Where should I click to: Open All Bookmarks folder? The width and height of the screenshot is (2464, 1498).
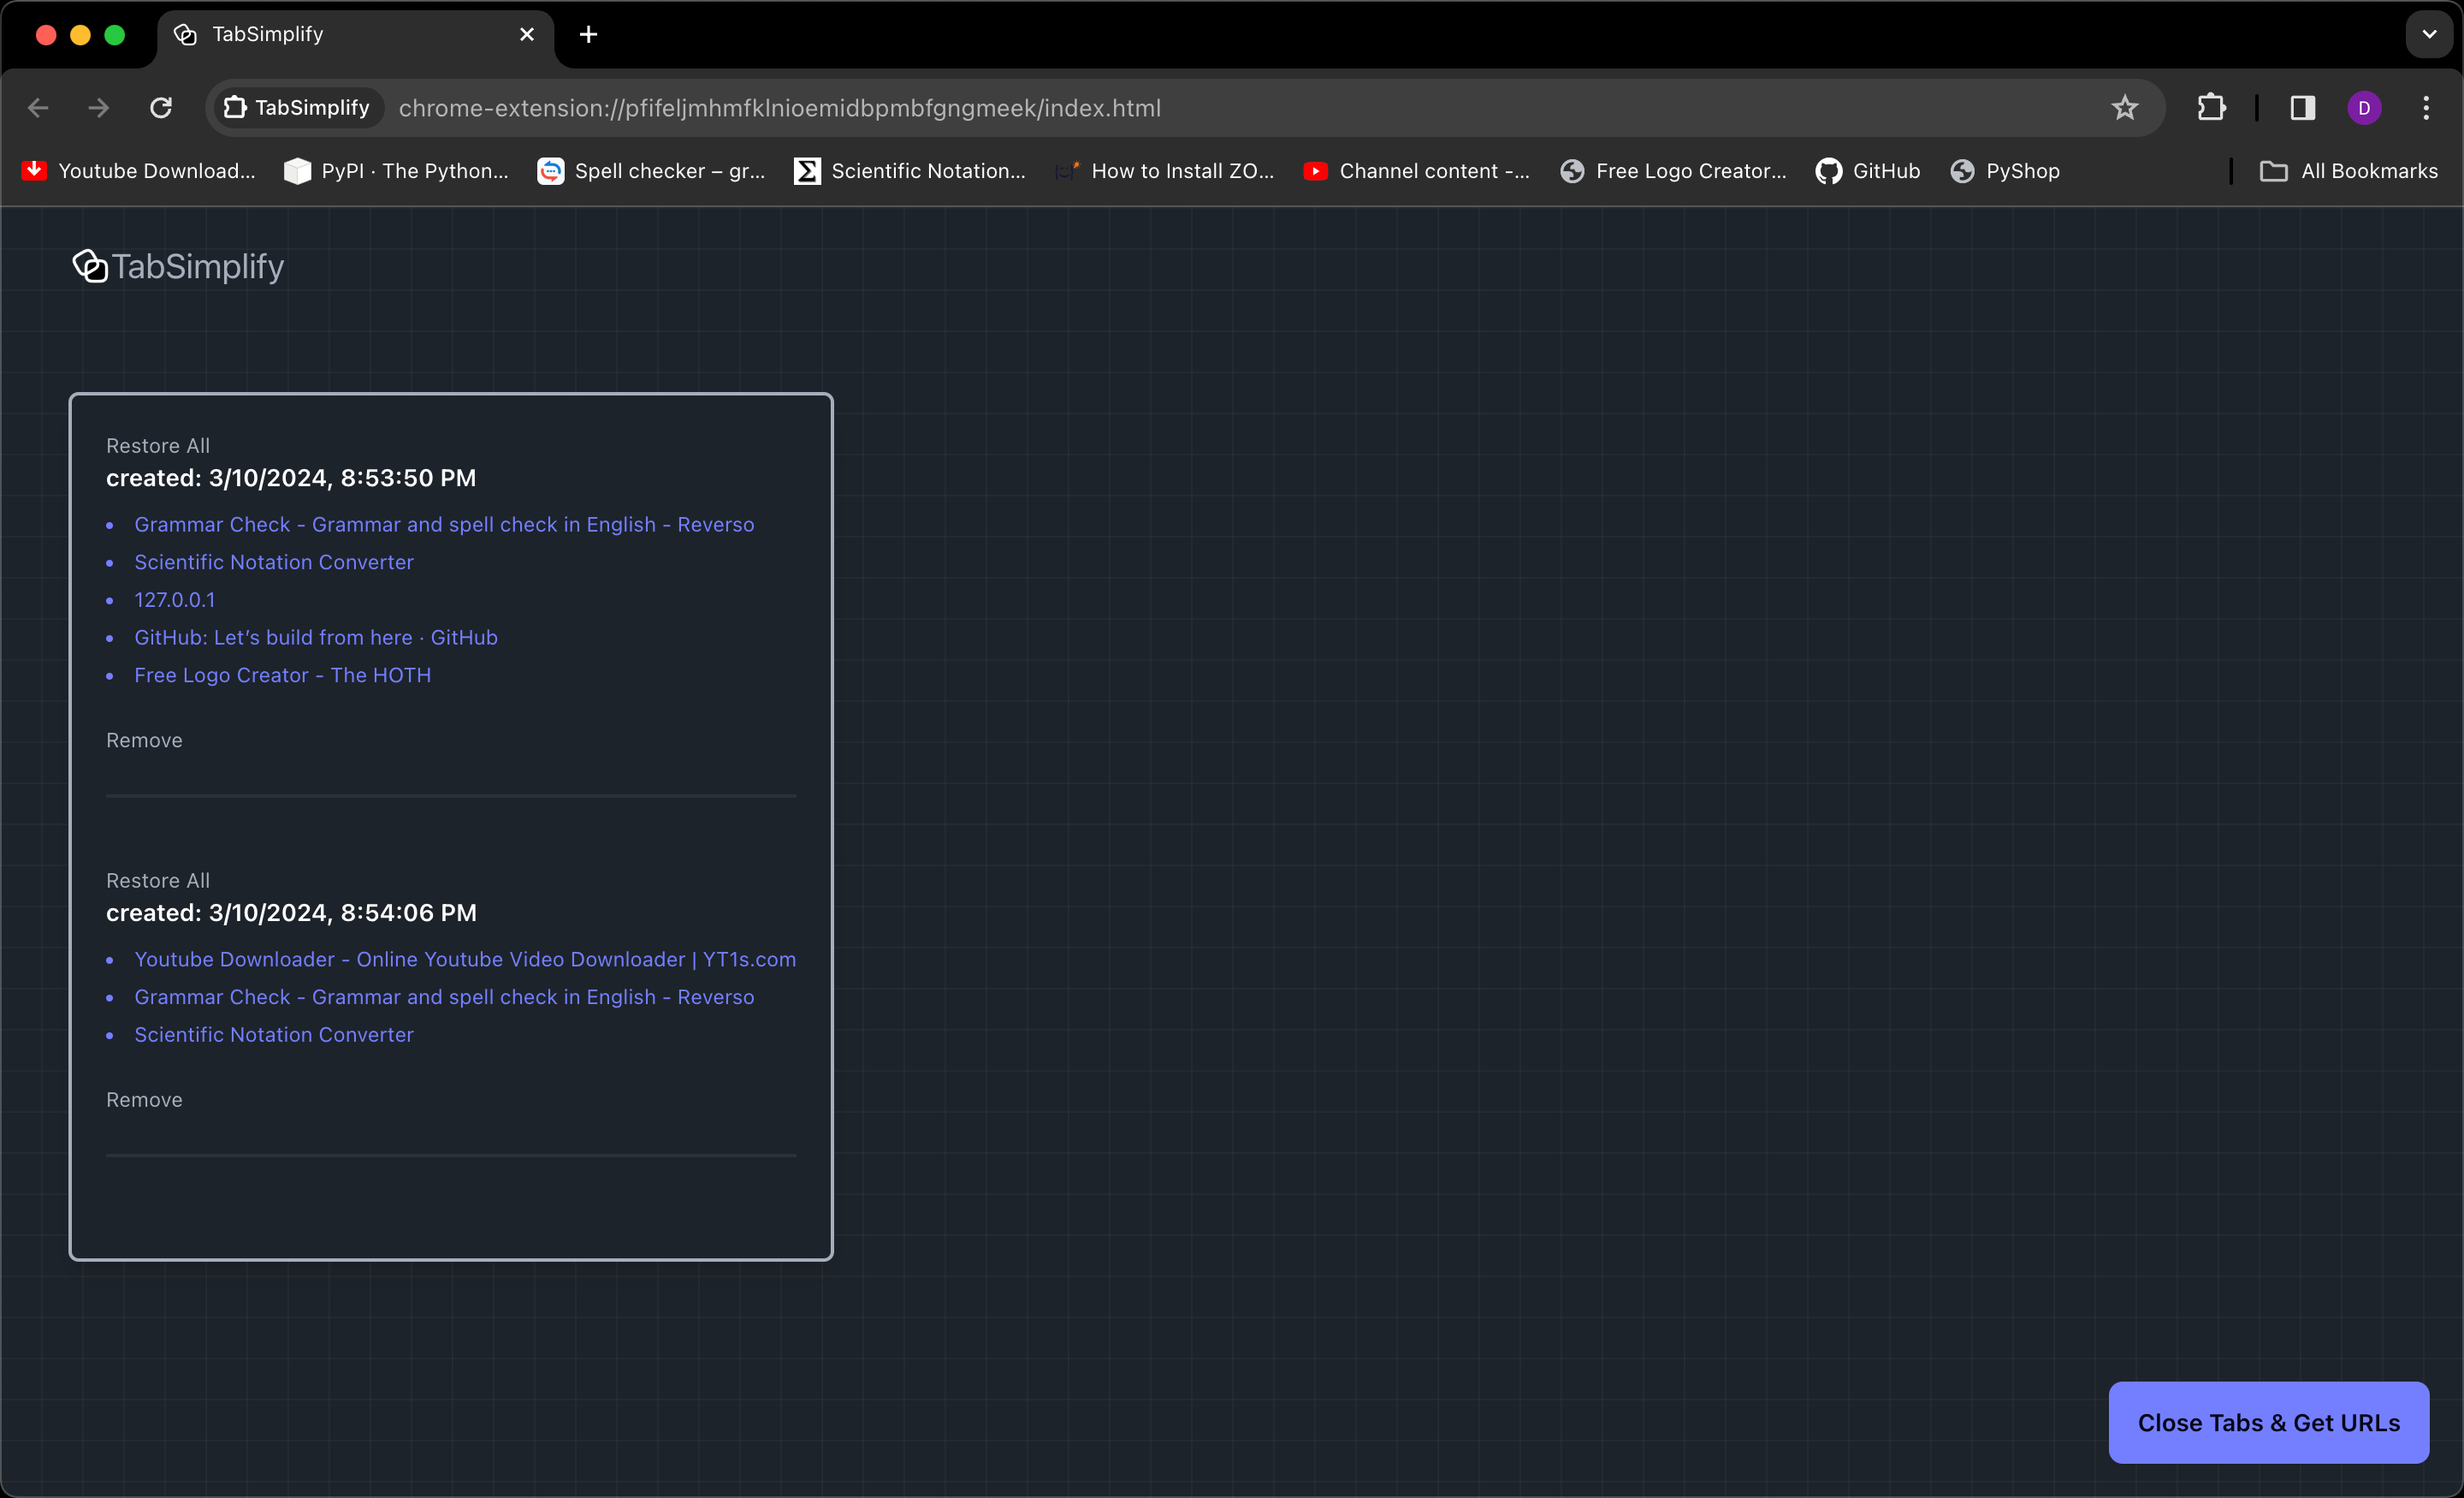pyautogui.click(x=2348, y=171)
